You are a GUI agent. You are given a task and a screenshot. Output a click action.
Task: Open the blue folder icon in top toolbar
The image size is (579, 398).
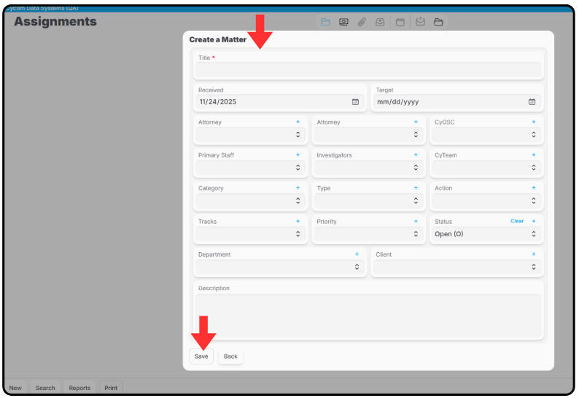(325, 22)
